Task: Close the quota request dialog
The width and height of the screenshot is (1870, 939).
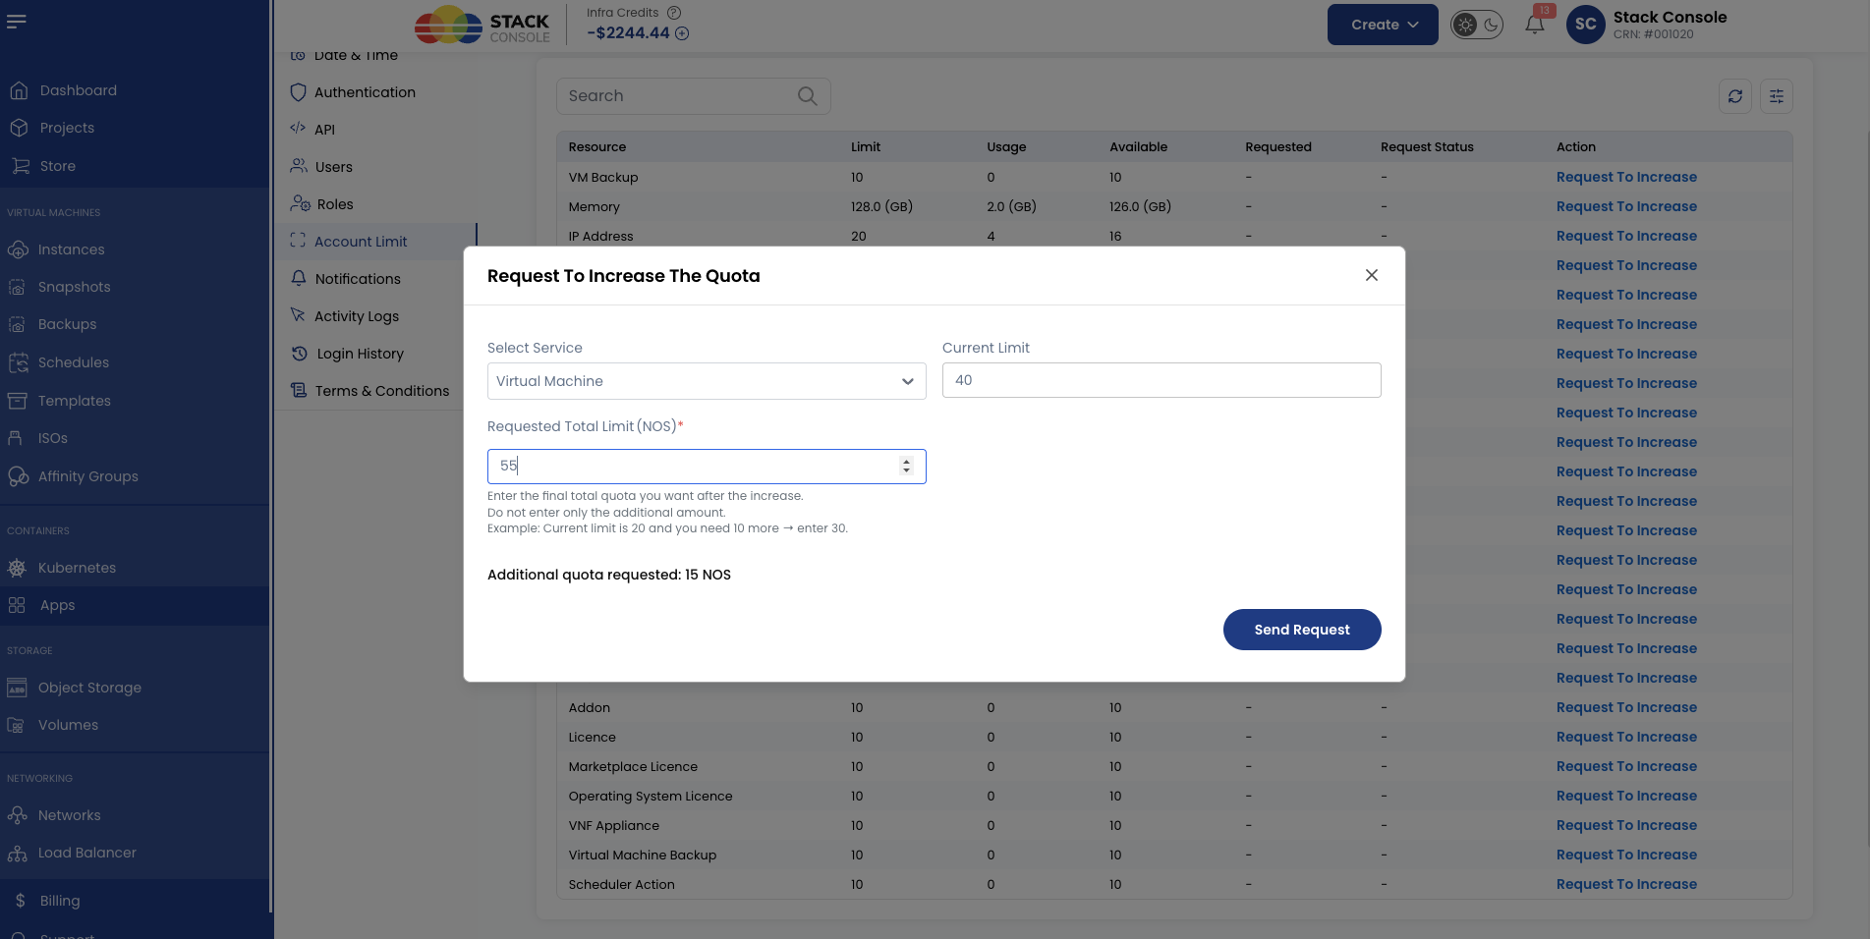Action: (x=1372, y=276)
